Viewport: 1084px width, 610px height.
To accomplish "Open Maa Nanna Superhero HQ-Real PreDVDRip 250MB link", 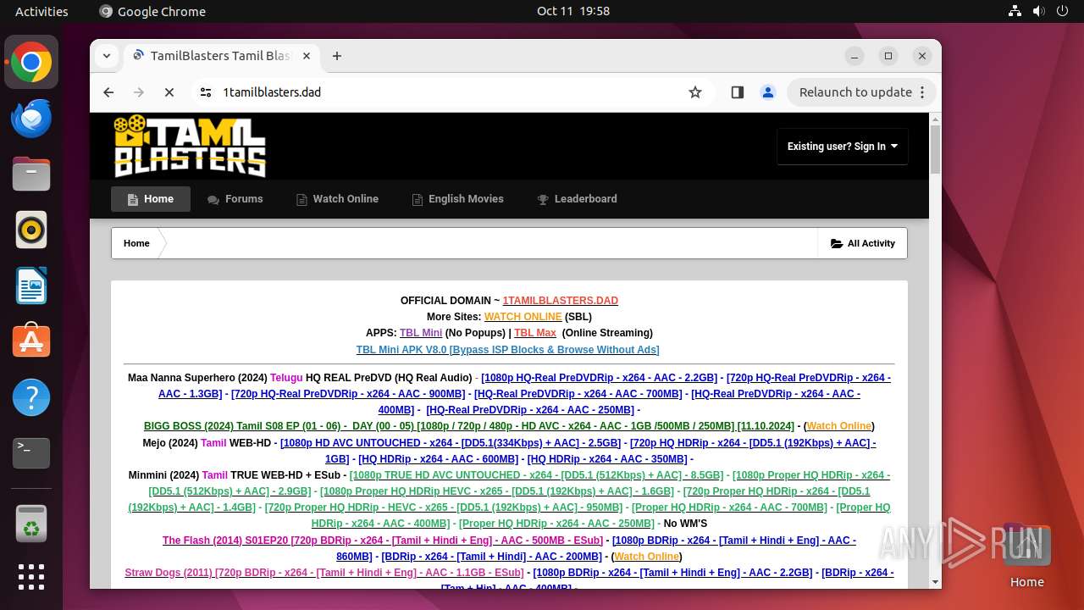I will [530, 410].
